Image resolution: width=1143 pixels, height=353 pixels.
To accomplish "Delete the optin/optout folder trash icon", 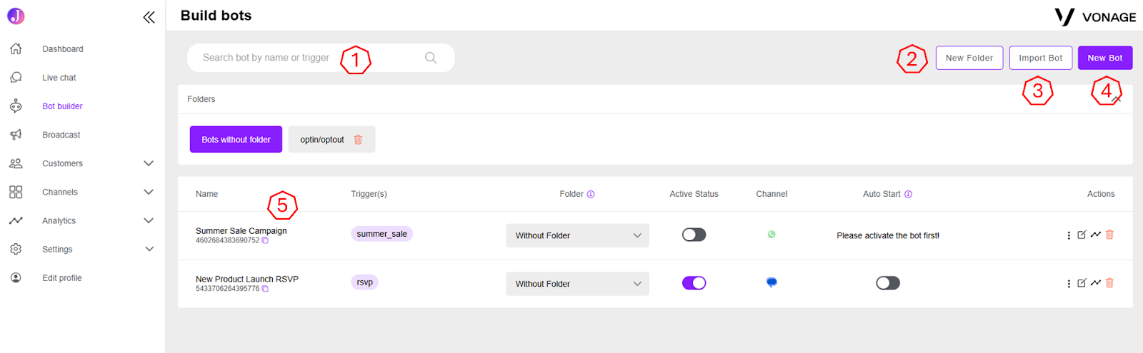I will [x=358, y=140].
